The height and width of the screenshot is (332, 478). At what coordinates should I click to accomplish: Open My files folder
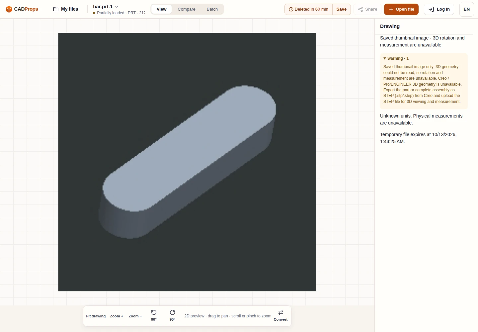[66, 9]
